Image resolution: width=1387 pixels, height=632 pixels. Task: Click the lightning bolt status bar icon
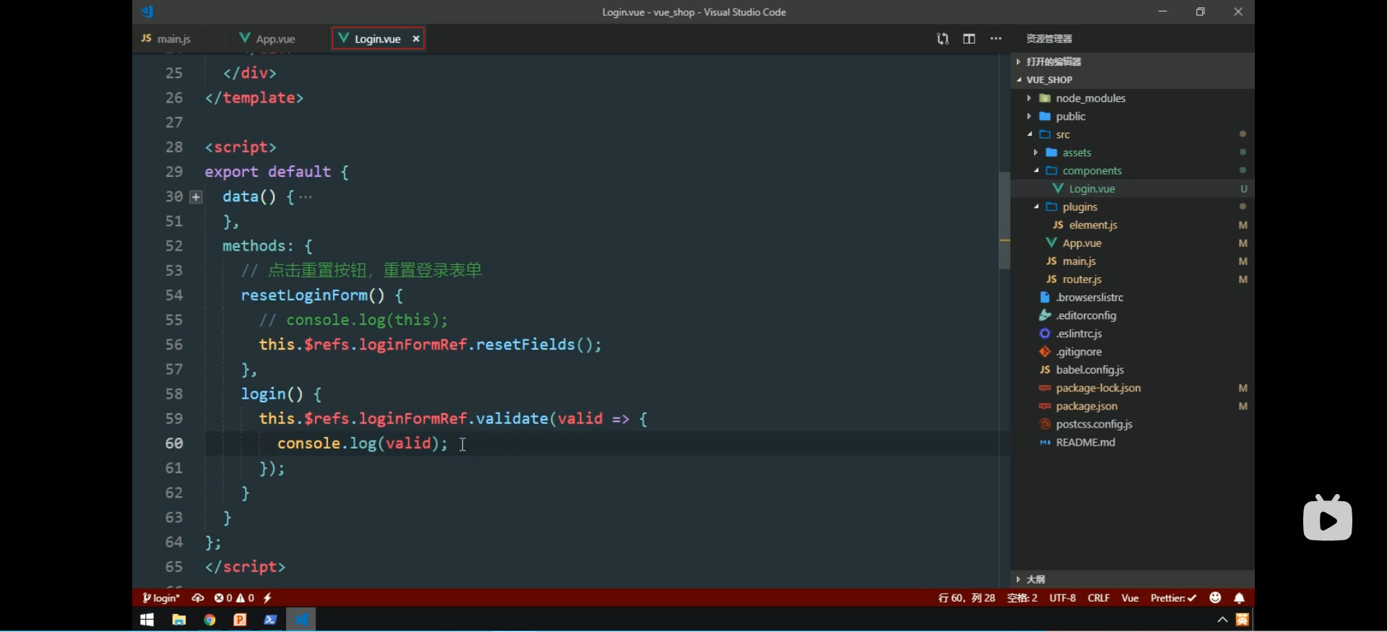point(267,598)
